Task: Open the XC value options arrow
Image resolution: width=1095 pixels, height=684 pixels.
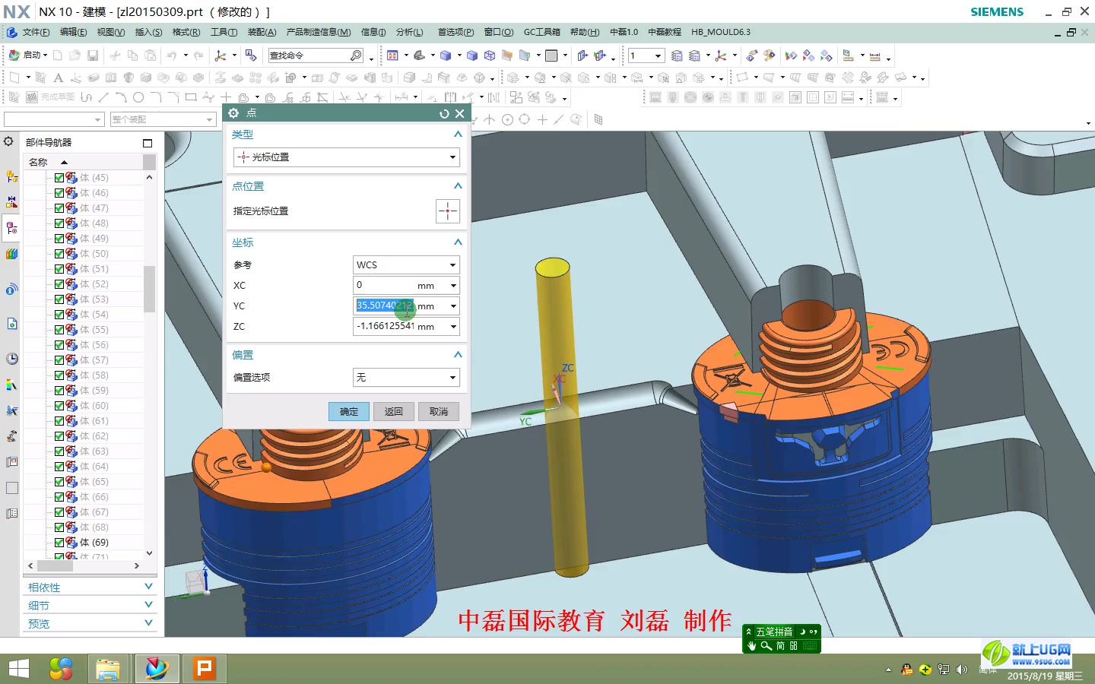Action: [x=453, y=286]
